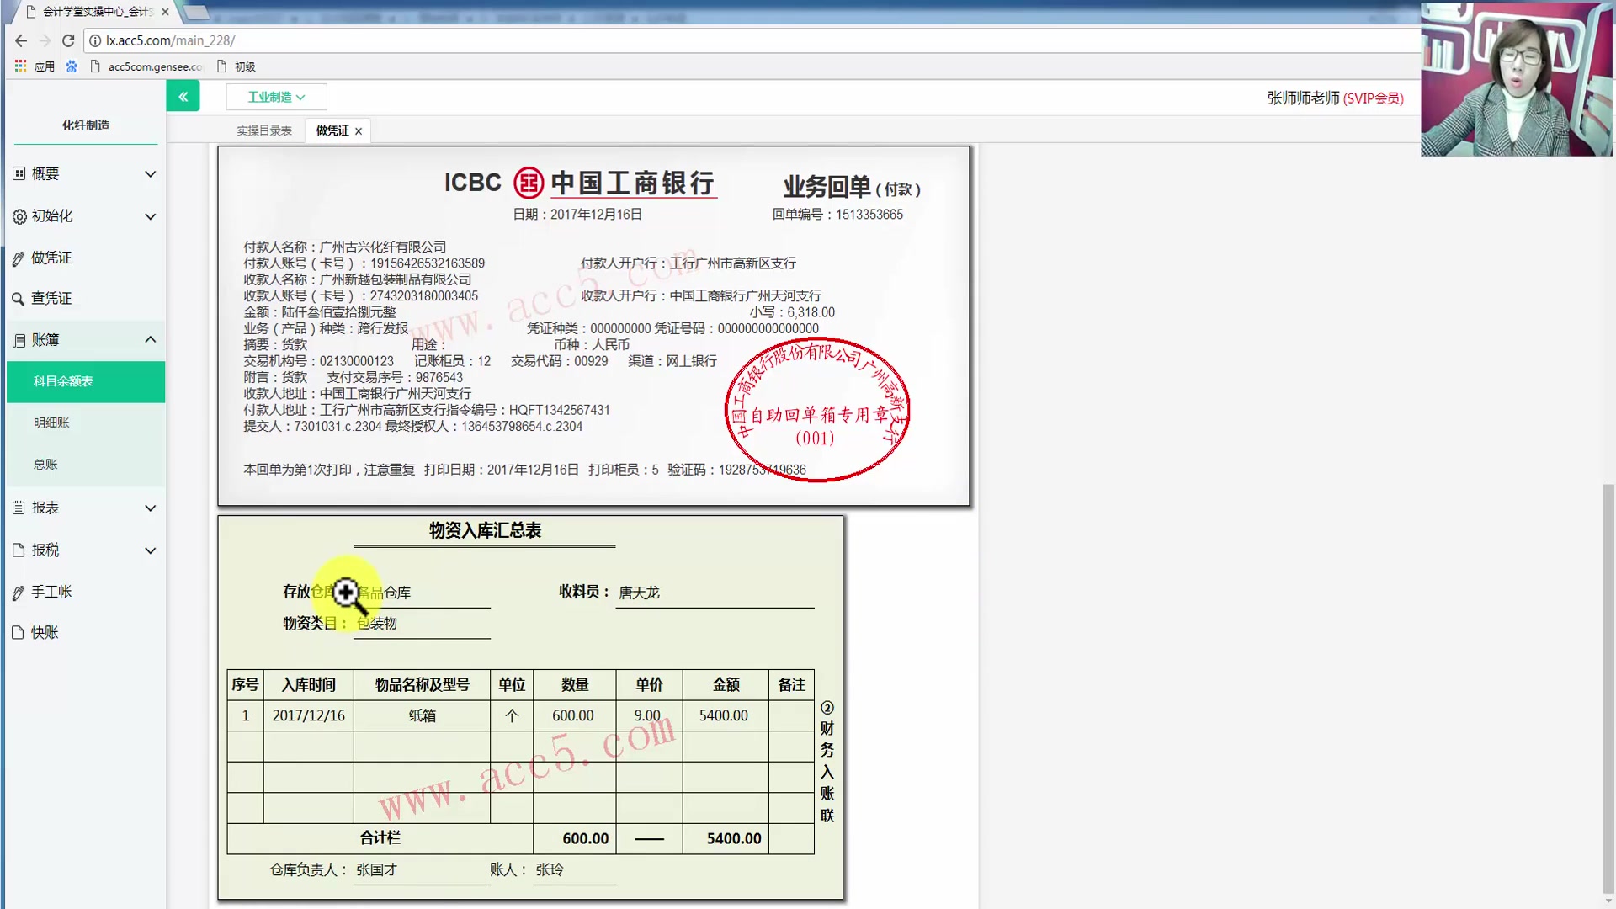Select the 做凭证 pencil icon in sidebar
This screenshot has height=909, width=1616.
[19, 258]
